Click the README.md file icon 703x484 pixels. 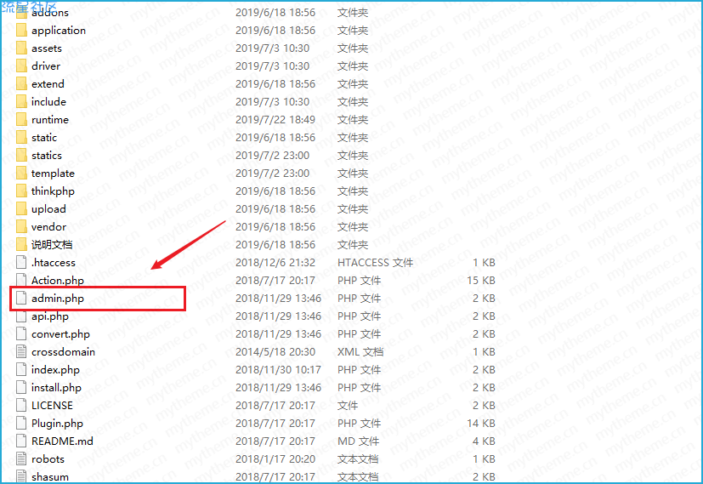click(x=21, y=441)
